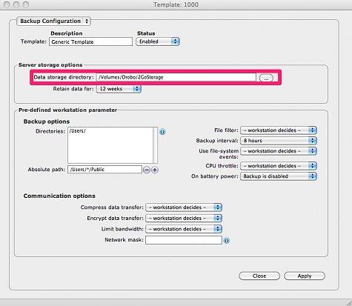Open the Use file-system events dropdown
Image resolution: width=352 pixels, height=306 pixels.
point(279,151)
